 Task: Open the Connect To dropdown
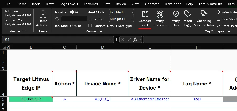click(121, 19)
